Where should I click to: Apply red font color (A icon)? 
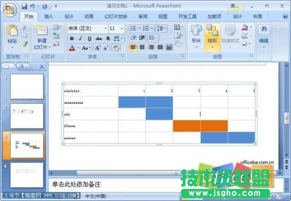(x=72, y=48)
